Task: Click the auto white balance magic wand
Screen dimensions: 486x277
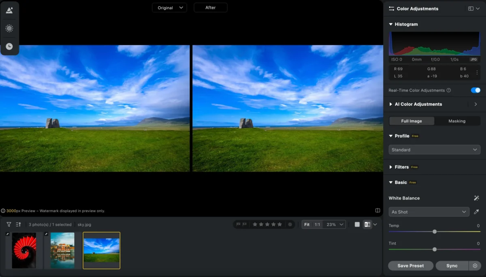Action: pos(477,198)
